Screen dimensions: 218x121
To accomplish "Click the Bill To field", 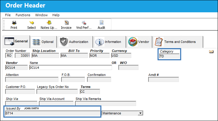I will click(74, 56).
